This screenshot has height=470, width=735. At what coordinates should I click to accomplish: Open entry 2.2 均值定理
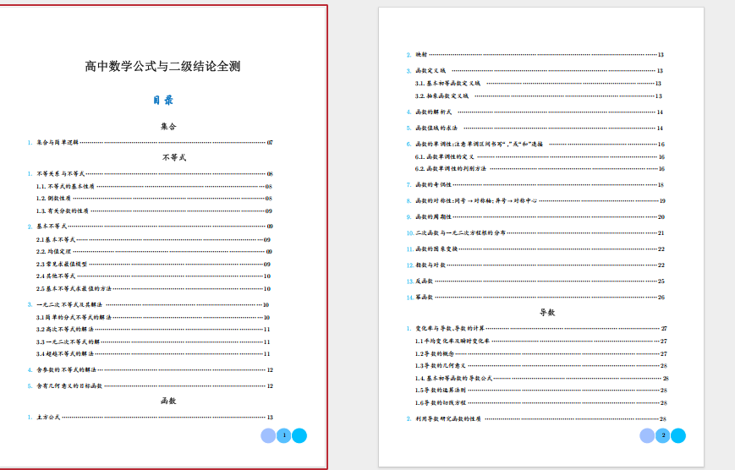[x=154, y=251]
